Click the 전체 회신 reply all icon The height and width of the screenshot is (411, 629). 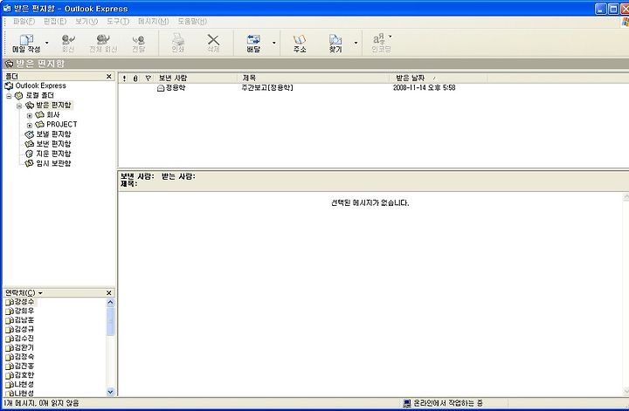(x=103, y=43)
